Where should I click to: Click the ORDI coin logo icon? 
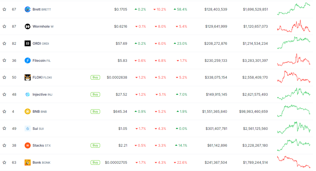point(28,43)
